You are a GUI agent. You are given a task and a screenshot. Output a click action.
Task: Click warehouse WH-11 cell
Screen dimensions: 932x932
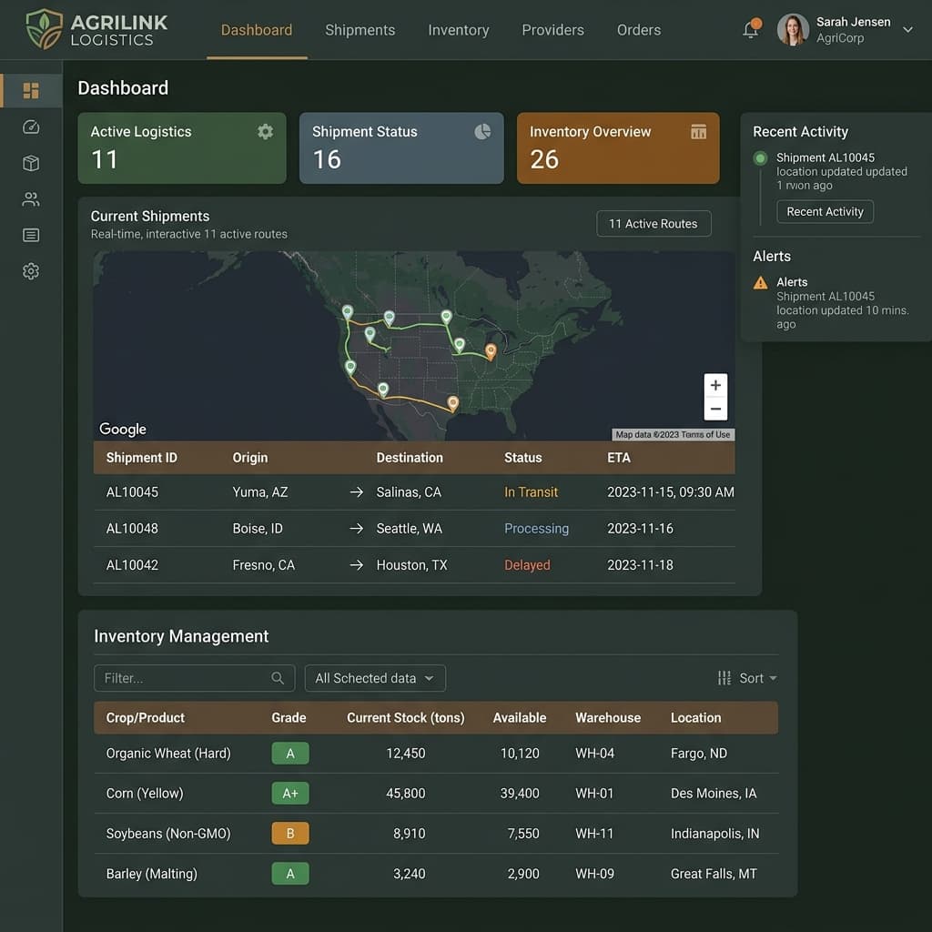click(x=594, y=834)
